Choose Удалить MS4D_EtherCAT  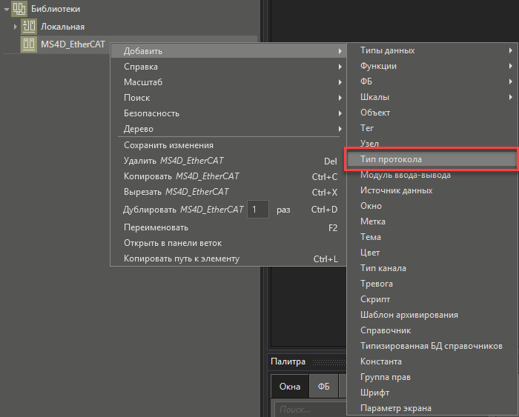pyautogui.click(x=228, y=161)
